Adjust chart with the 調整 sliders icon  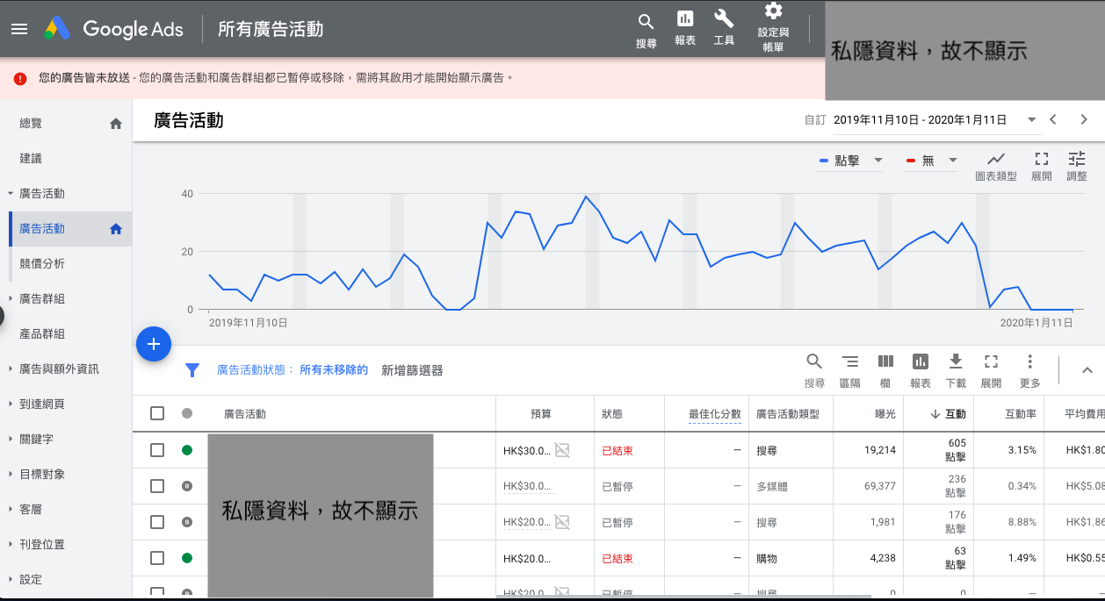click(x=1076, y=160)
